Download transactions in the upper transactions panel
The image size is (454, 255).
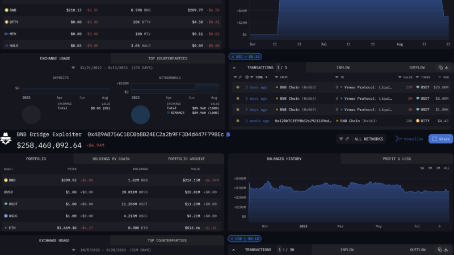pos(447,67)
